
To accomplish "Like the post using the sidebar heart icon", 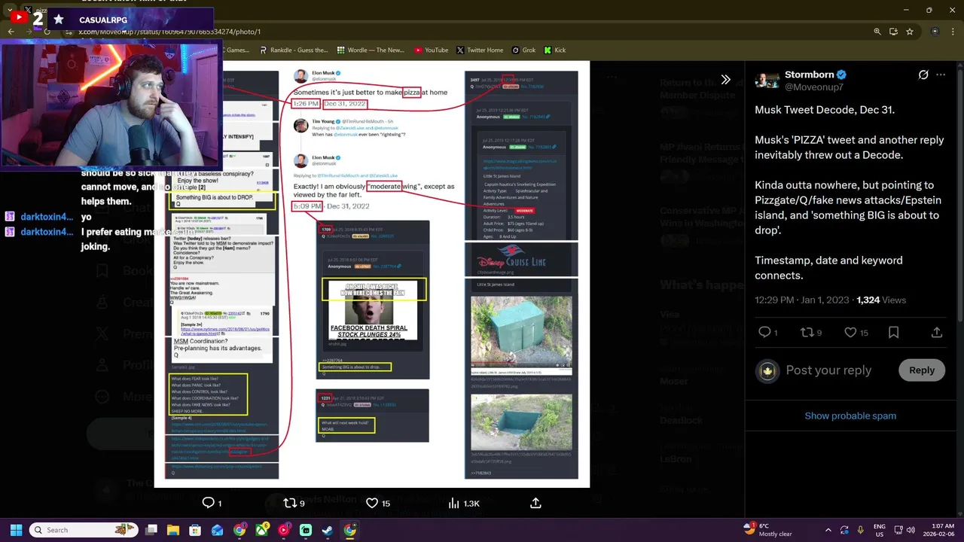I will click(850, 332).
